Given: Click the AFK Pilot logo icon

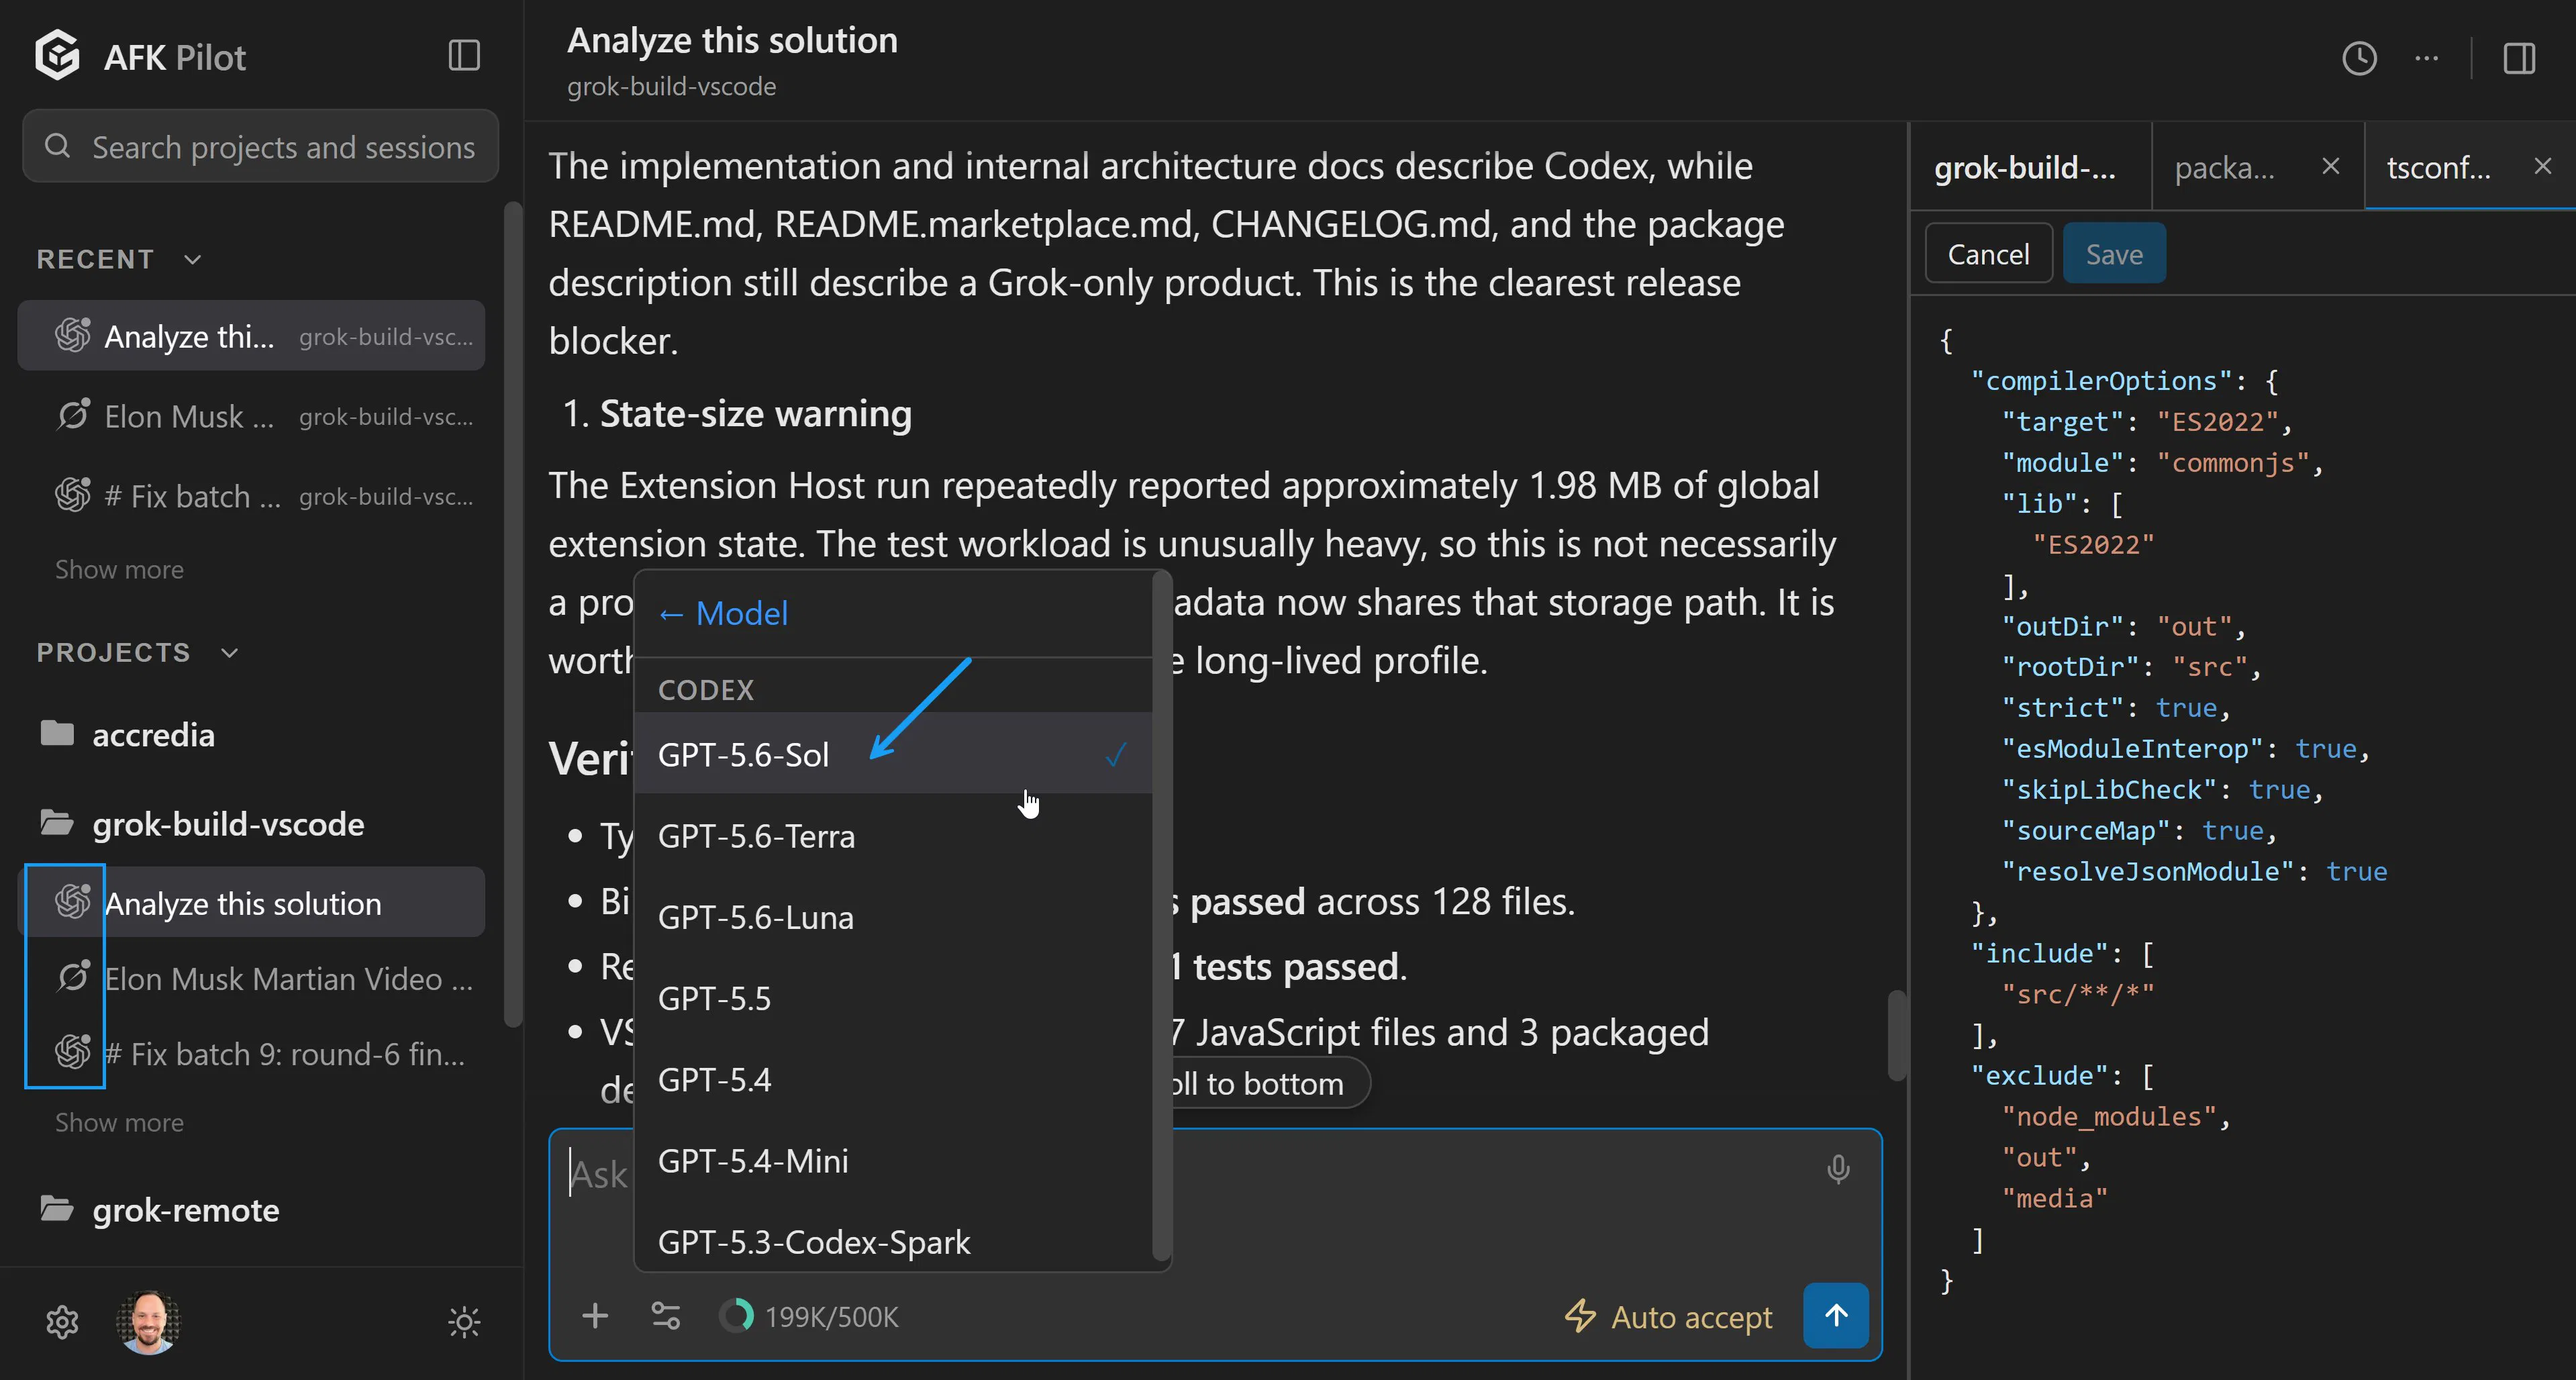Looking at the screenshot, I should 57,55.
